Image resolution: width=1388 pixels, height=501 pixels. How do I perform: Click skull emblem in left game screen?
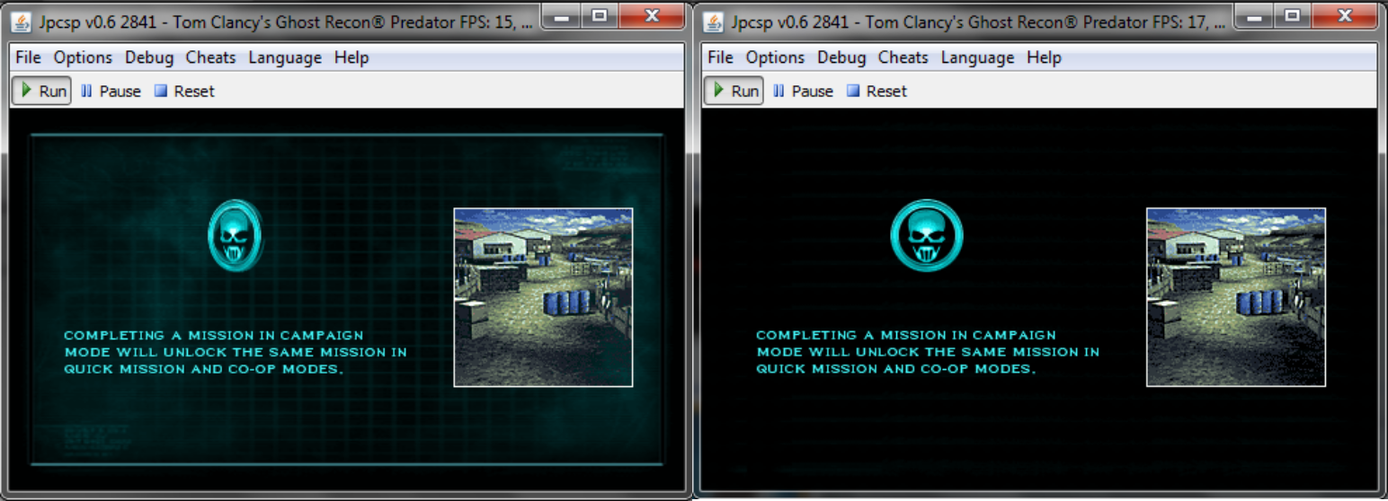click(236, 235)
